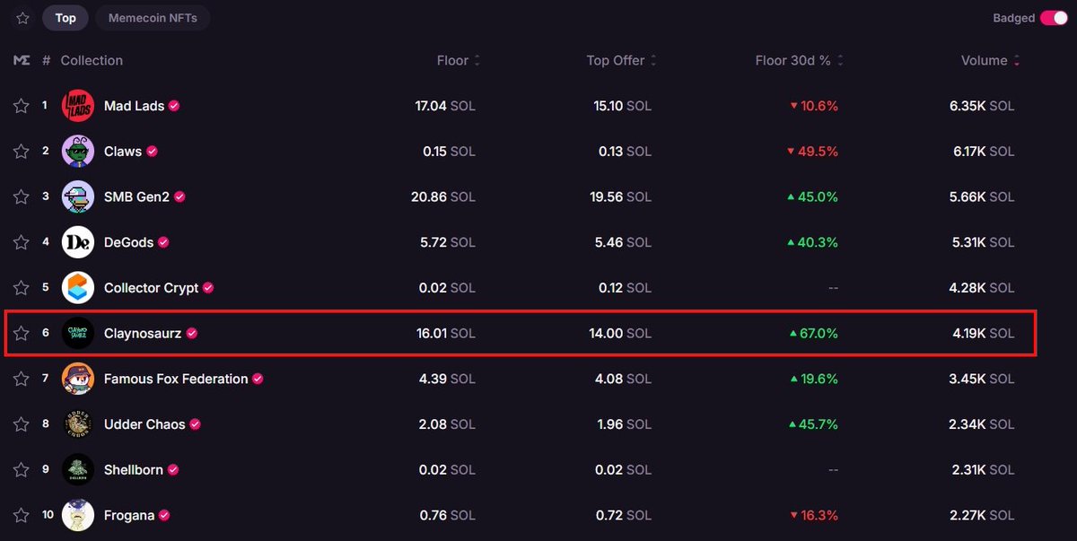Open the Udder Chaos avatar image
Screen dimensions: 1077x541
pos(78,424)
